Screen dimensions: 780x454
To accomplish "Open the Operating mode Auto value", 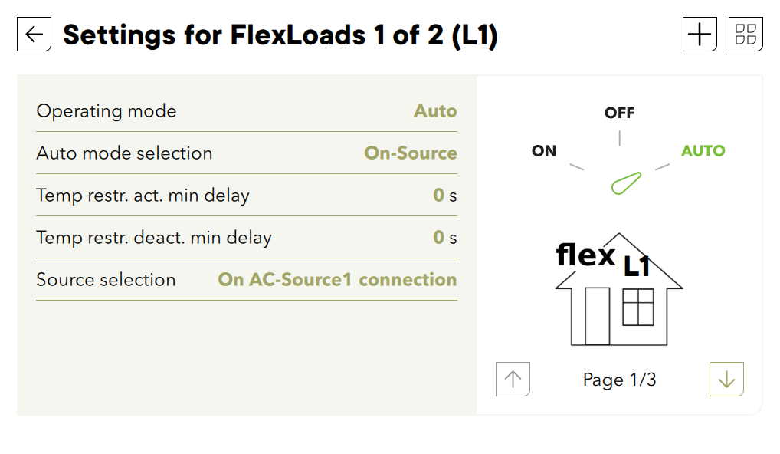I will tap(435, 111).
